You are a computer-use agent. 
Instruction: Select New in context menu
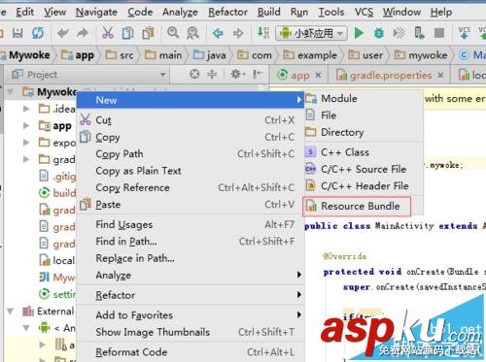tap(190, 100)
